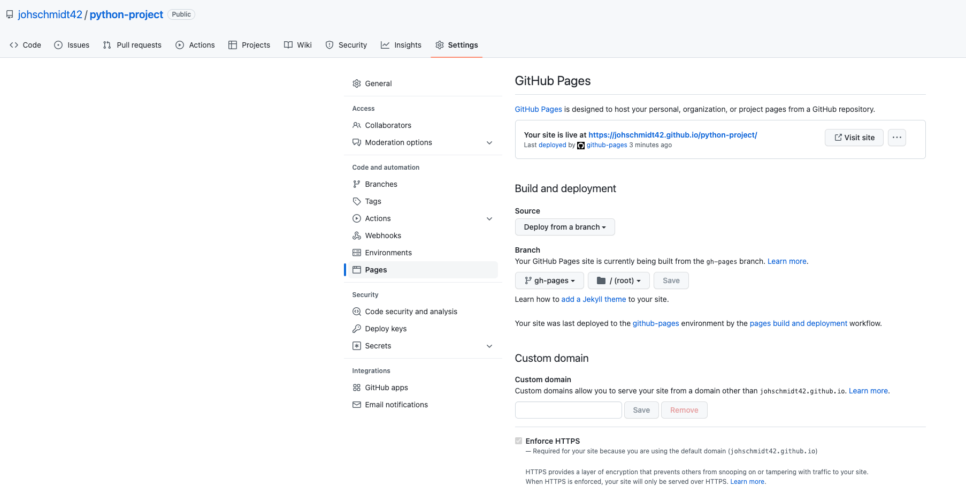
Task: Click the Visit site button
Action: (x=854, y=138)
